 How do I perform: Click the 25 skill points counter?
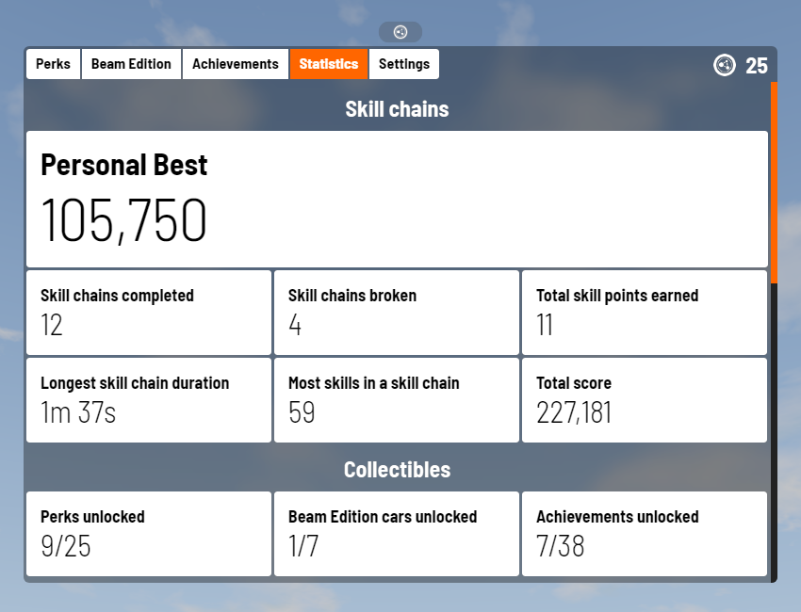(757, 66)
